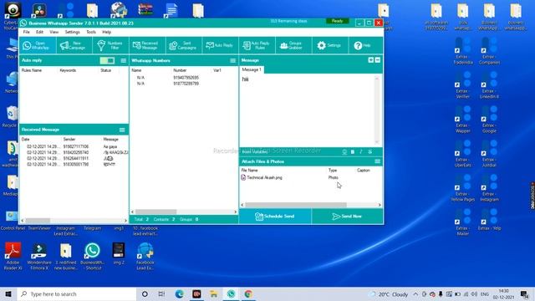Apply bold formatting to the message
Image resolution: width=535 pixels, height=301 pixels.
pyautogui.click(x=353, y=152)
